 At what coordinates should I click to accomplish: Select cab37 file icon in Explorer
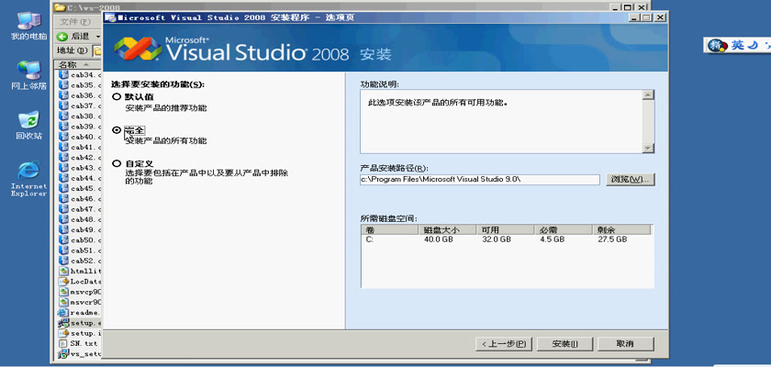coord(63,106)
